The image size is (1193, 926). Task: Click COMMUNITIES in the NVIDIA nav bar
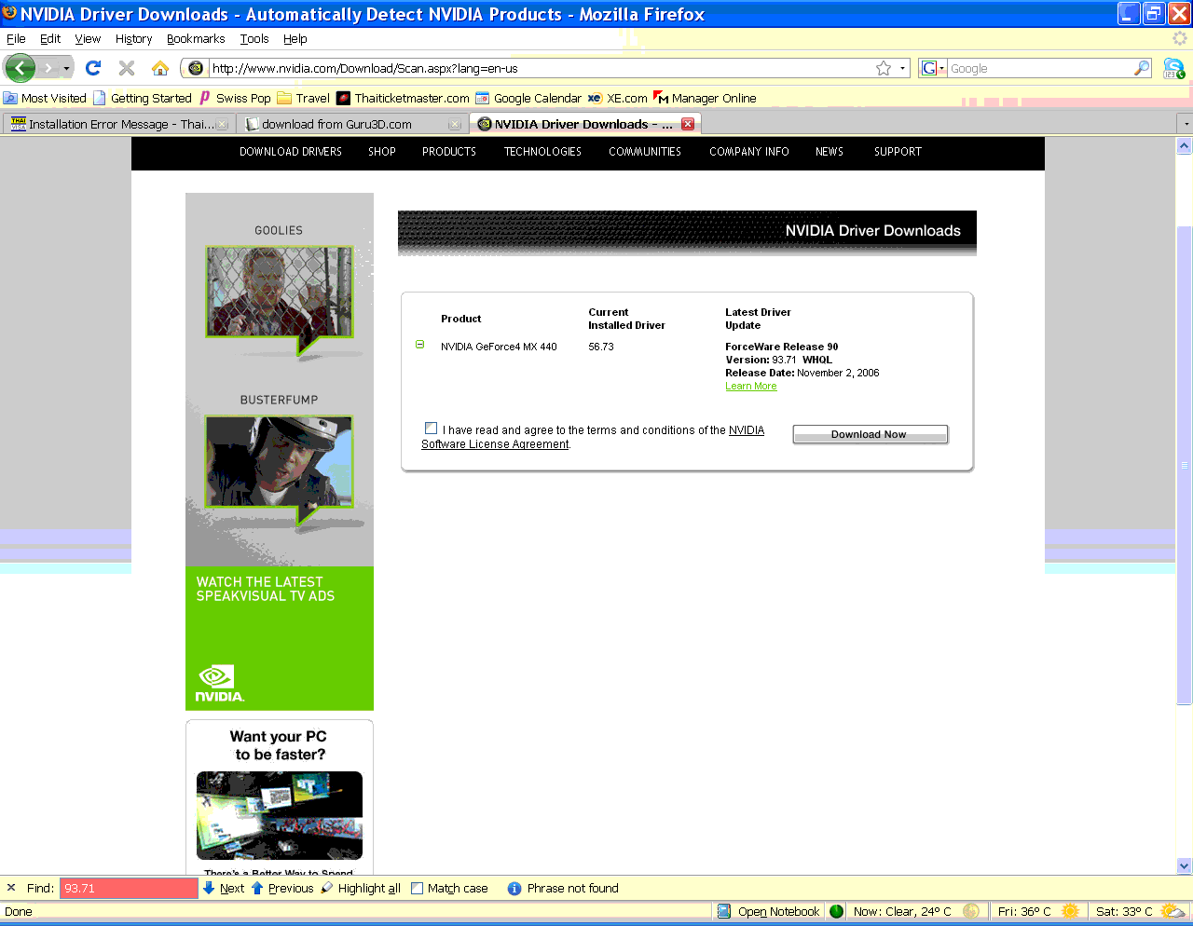645,152
